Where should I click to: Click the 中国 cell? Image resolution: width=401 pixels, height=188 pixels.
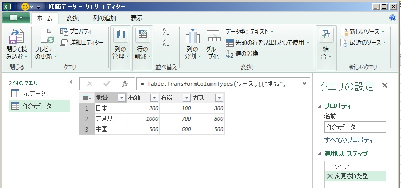pyautogui.click(x=111, y=130)
